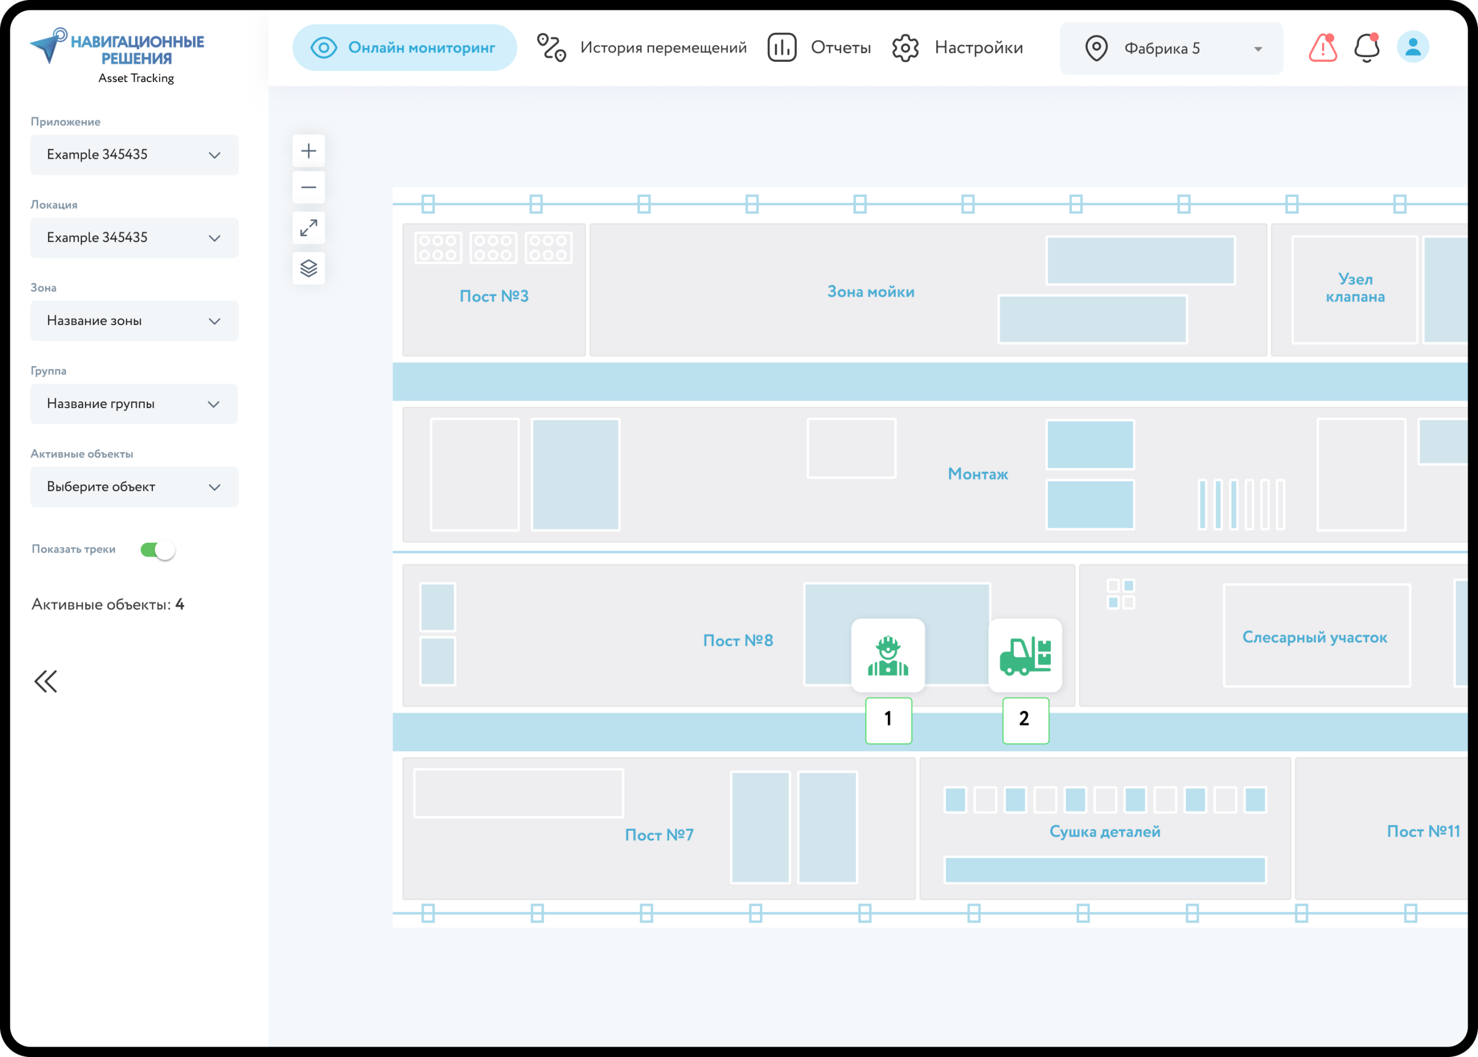Open the notifications bell

click(1366, 47)
